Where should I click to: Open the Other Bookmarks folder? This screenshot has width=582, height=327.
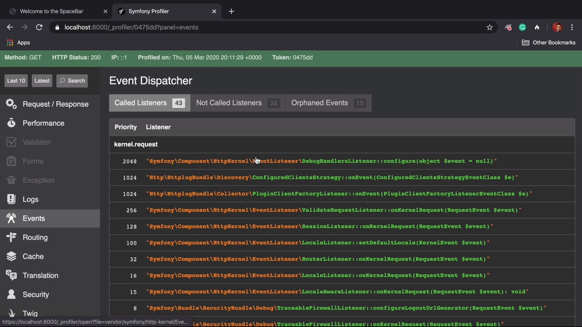click(x=548, y=42)
